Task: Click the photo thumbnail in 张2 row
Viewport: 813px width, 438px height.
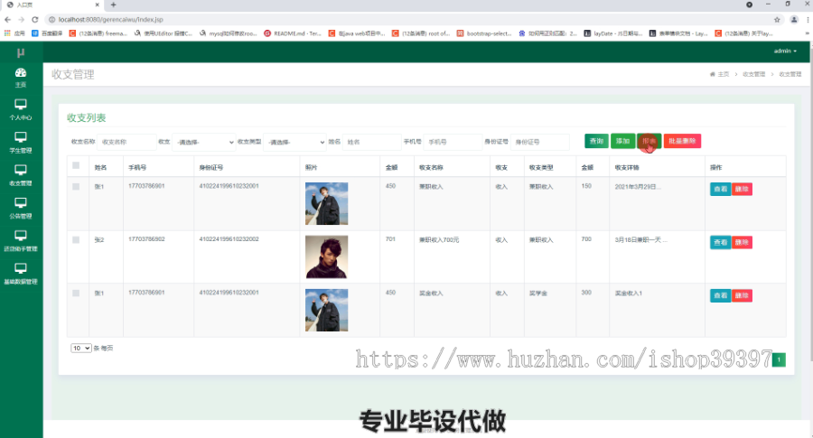Action: pos(327,257)
